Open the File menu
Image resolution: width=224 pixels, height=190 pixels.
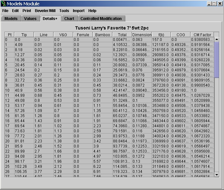(x=5, y=11)
